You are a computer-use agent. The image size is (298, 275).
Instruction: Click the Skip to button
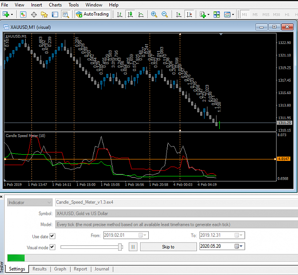(168, 247)
